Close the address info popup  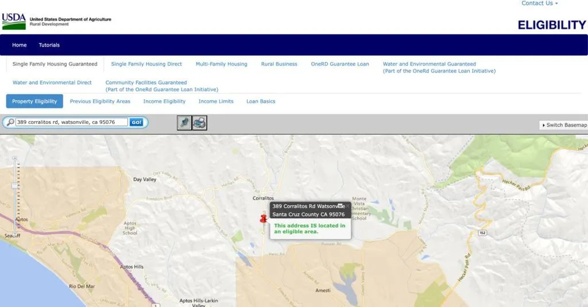point(347,205)
